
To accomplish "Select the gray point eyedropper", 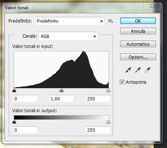I will tap(138, 70).
